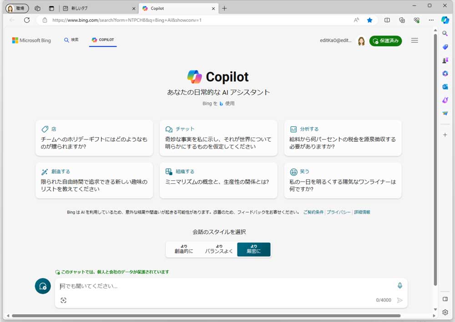Open the hamburger menu near the account name
The height and width of the screenshot is (322, 455).
tap(415, 40)
